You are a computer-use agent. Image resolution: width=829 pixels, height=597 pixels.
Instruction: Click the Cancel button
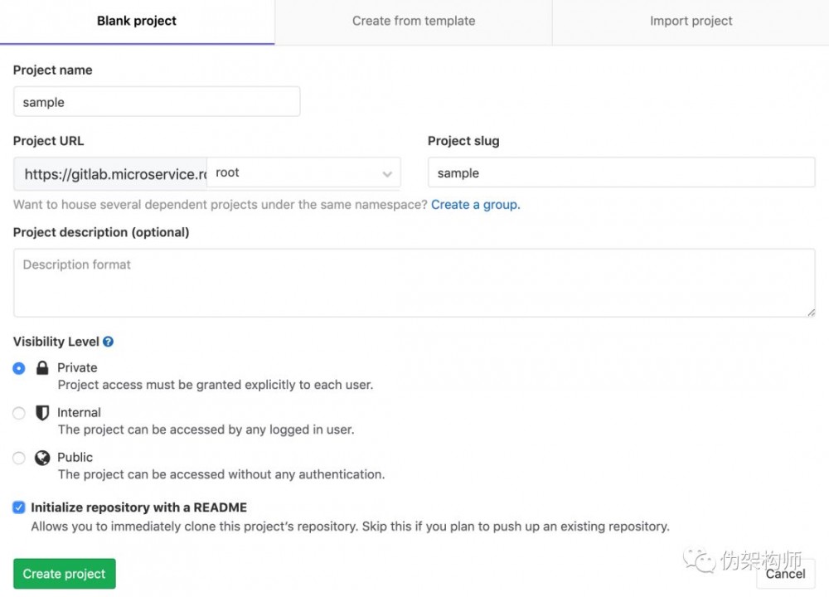tap(785, 574)
